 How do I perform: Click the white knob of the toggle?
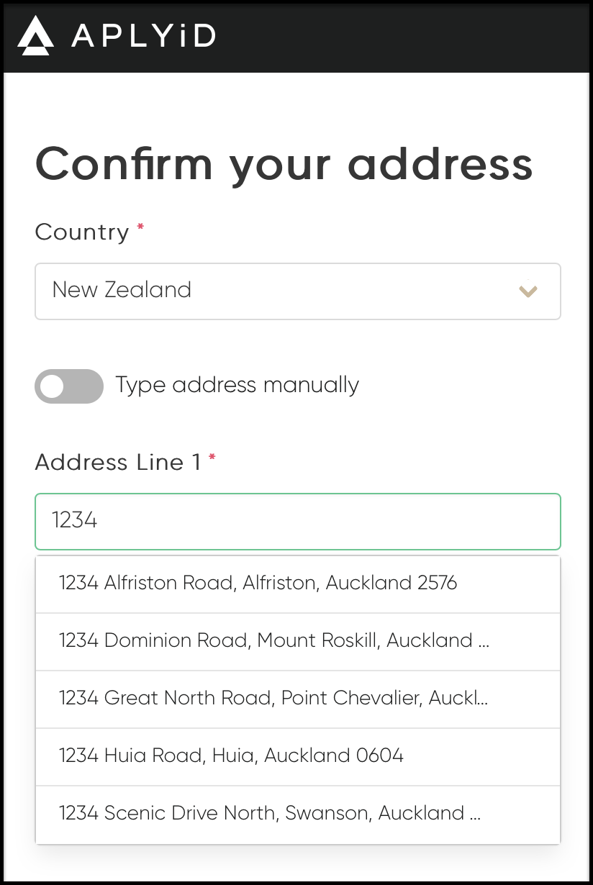[53, 386]
